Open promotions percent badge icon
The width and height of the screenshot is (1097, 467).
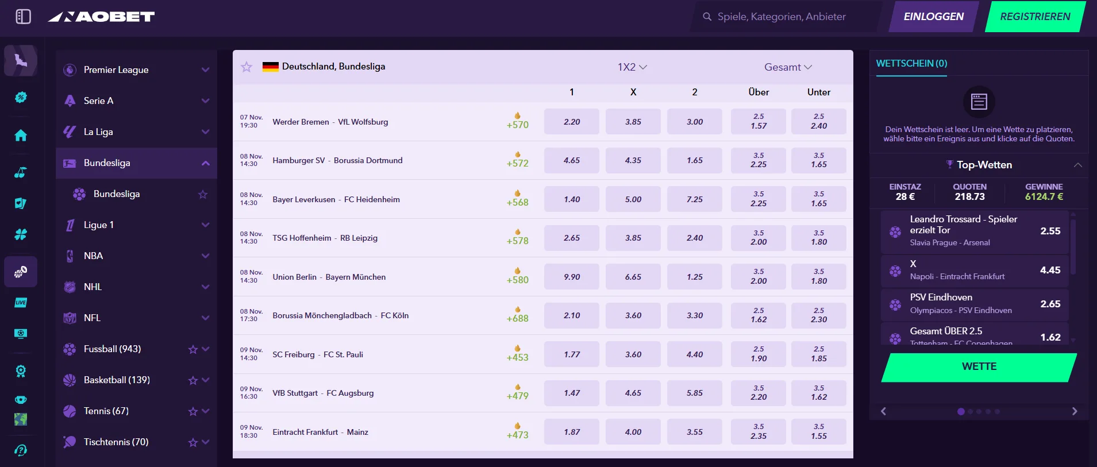(x=21, y=98)
